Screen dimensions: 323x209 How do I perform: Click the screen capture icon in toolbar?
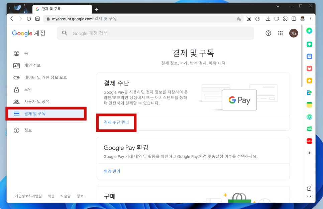[285, 19]
